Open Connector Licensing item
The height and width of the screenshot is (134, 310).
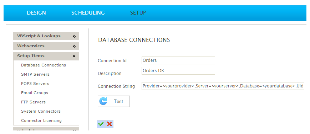tap(41, 120)
